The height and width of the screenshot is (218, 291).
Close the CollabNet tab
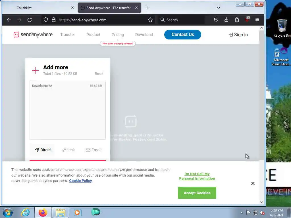click(72, 8)
